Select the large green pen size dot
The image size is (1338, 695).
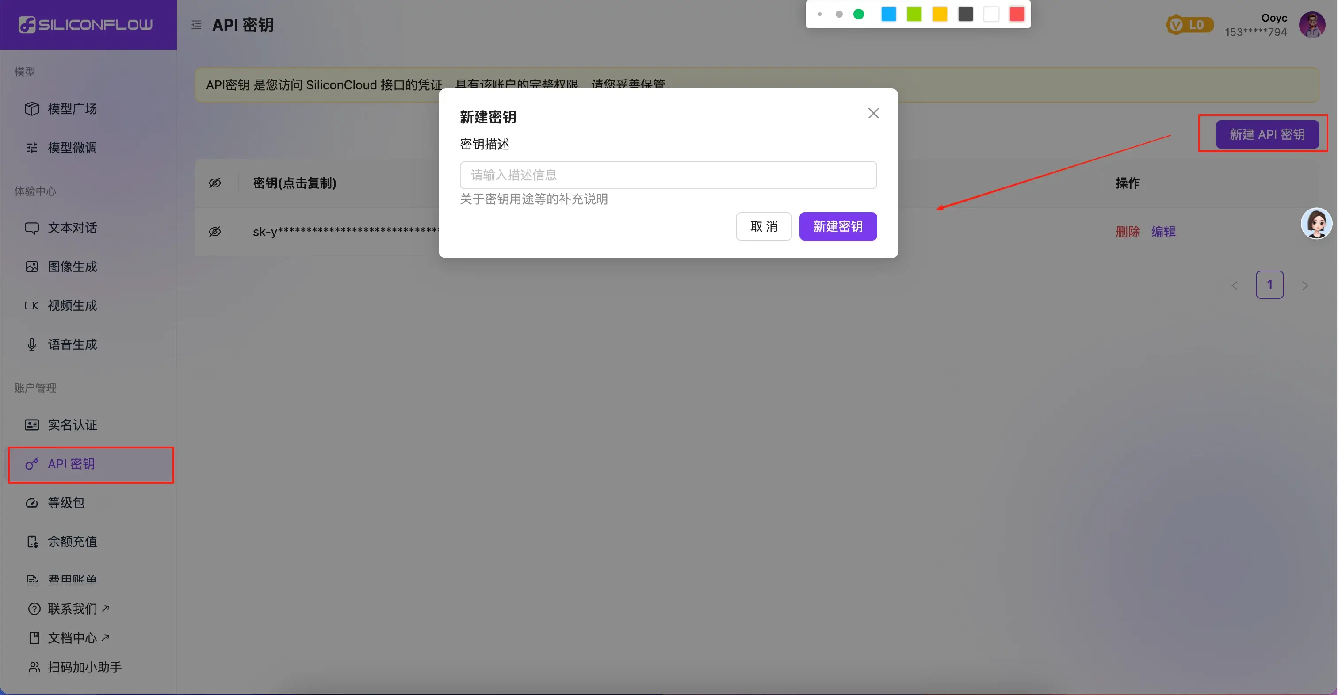pyautogui.click(x=859, y=14)
